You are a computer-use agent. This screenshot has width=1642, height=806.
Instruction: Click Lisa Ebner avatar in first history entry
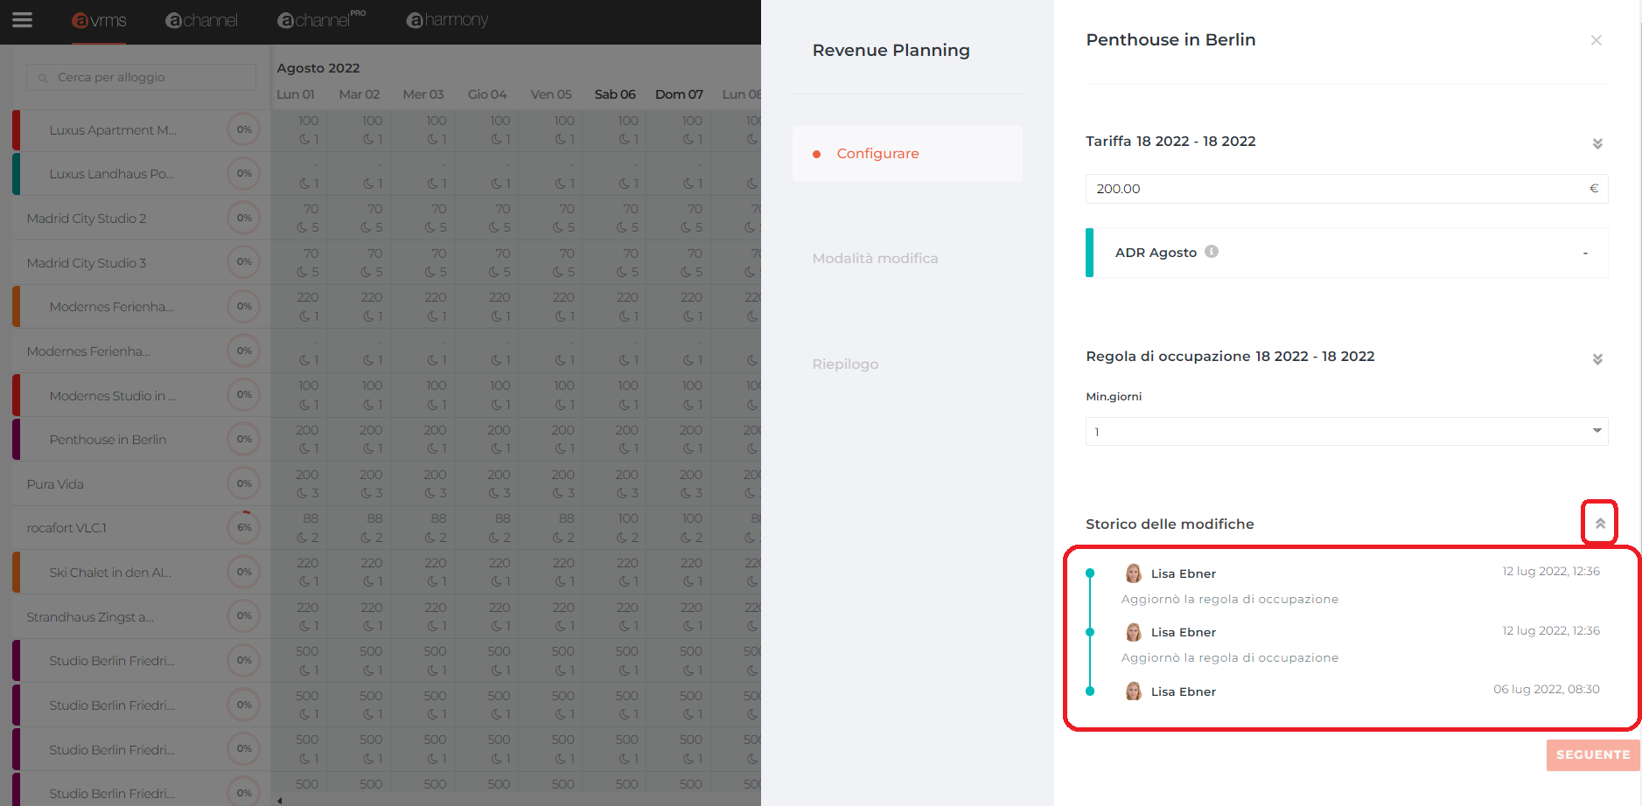click(x=1134, y=573)
